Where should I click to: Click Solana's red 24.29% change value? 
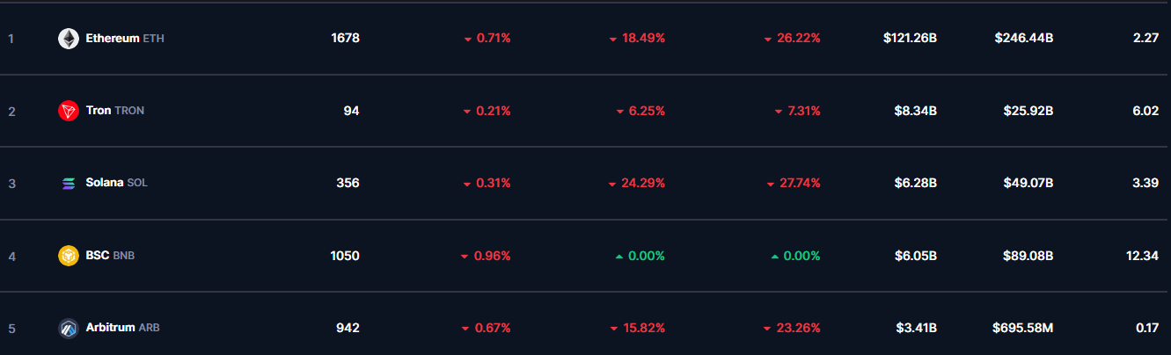[x=636, y=183]
